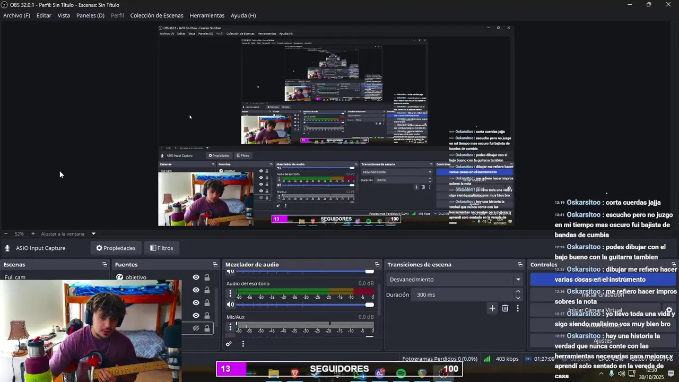This screenshot has height=382, width=679.
Task: Click the tray volume speaker icon
Action: [x=621, y=374]
